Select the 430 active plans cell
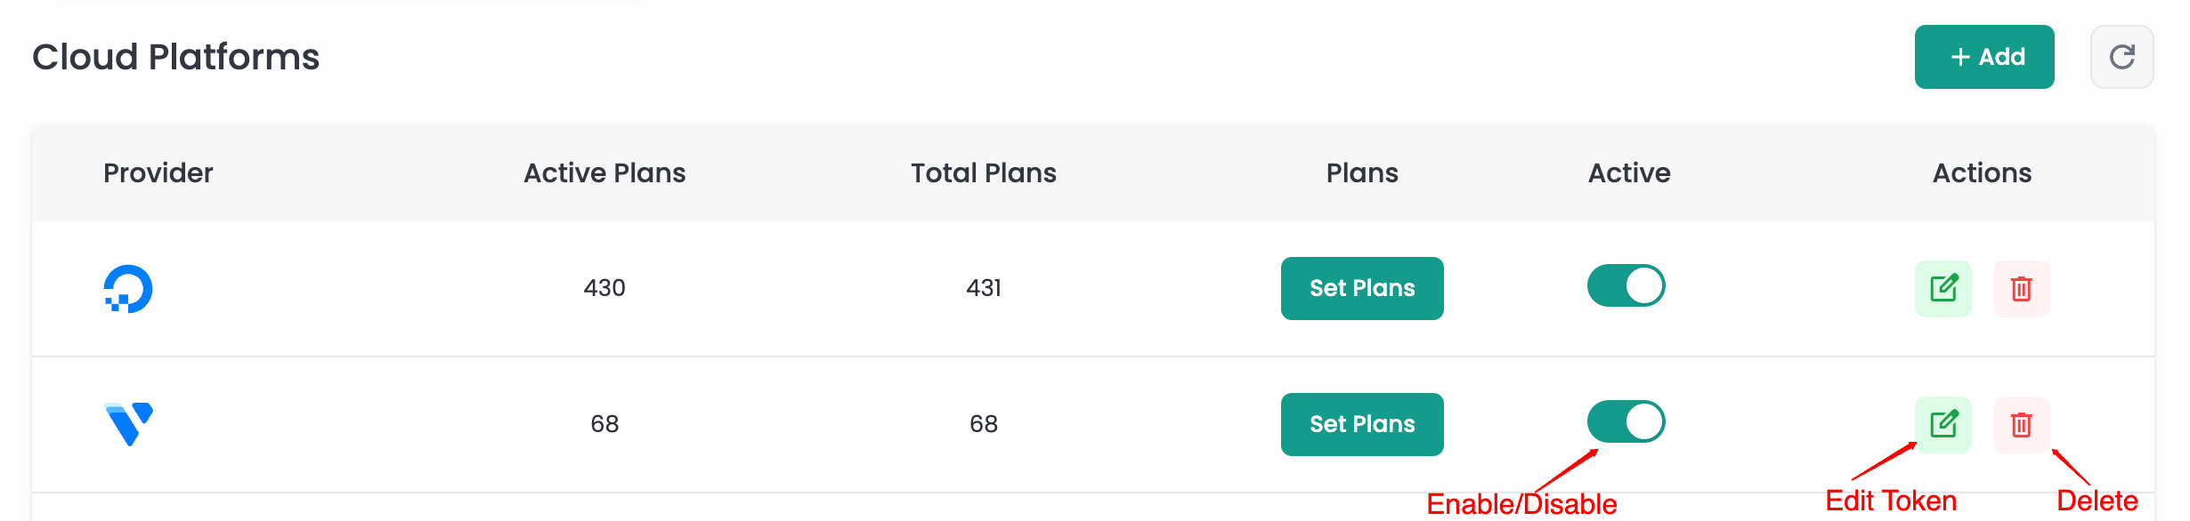 (604, 288)
